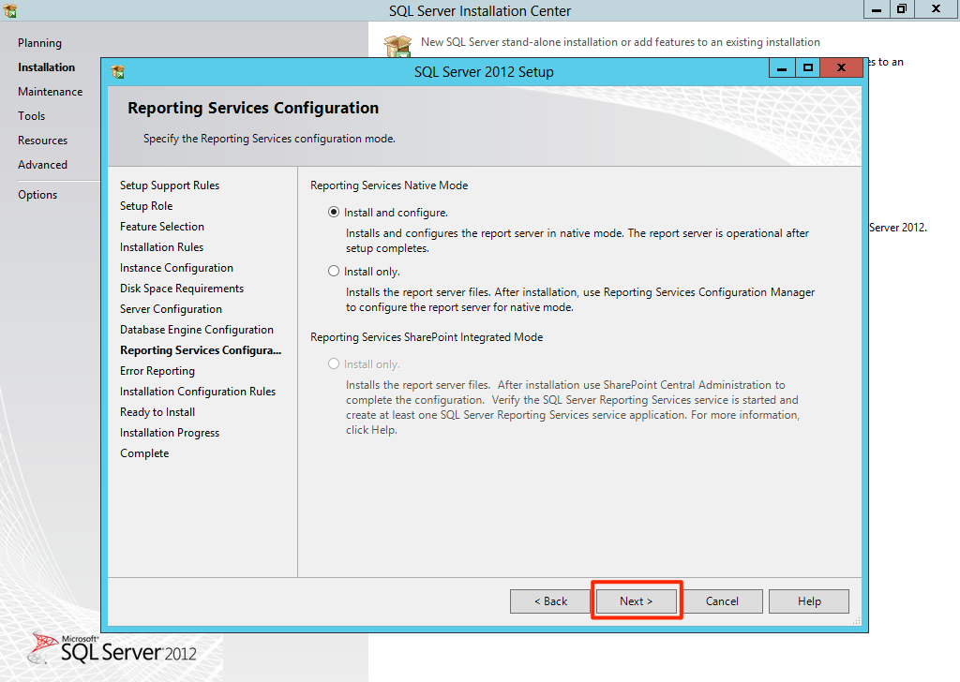960x682 pixels.
Task: Close the SQL Server Installation Center window
Action: [937, 9]
